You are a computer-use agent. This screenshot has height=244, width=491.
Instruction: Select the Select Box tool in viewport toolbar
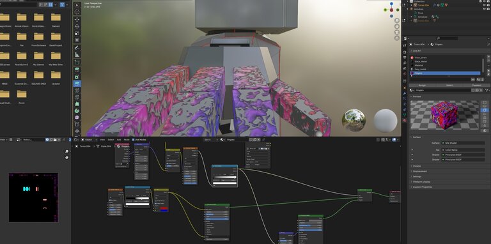click(77, 5)
